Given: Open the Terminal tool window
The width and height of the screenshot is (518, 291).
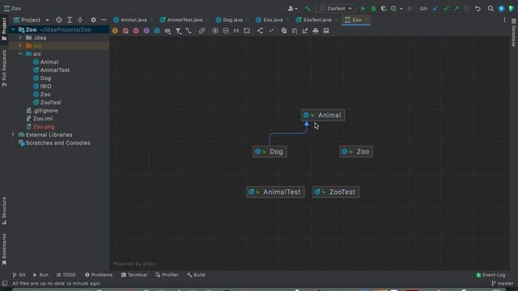Looking at the screenshot, I should point(134,275).
